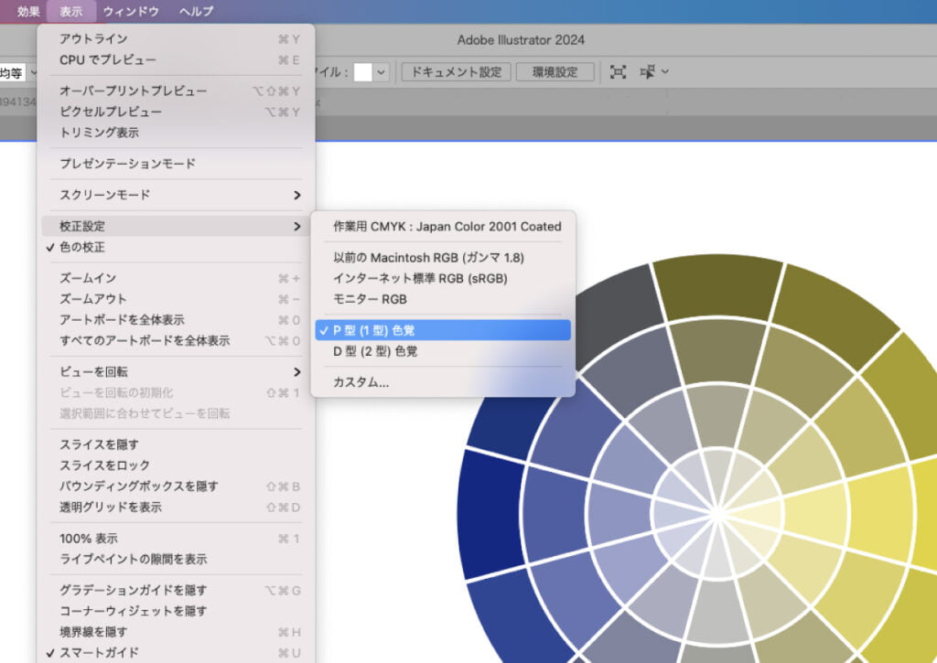Click the 環境設定 button
The height and width of the screenshot is (663, 937).
(x=555, y=71)
